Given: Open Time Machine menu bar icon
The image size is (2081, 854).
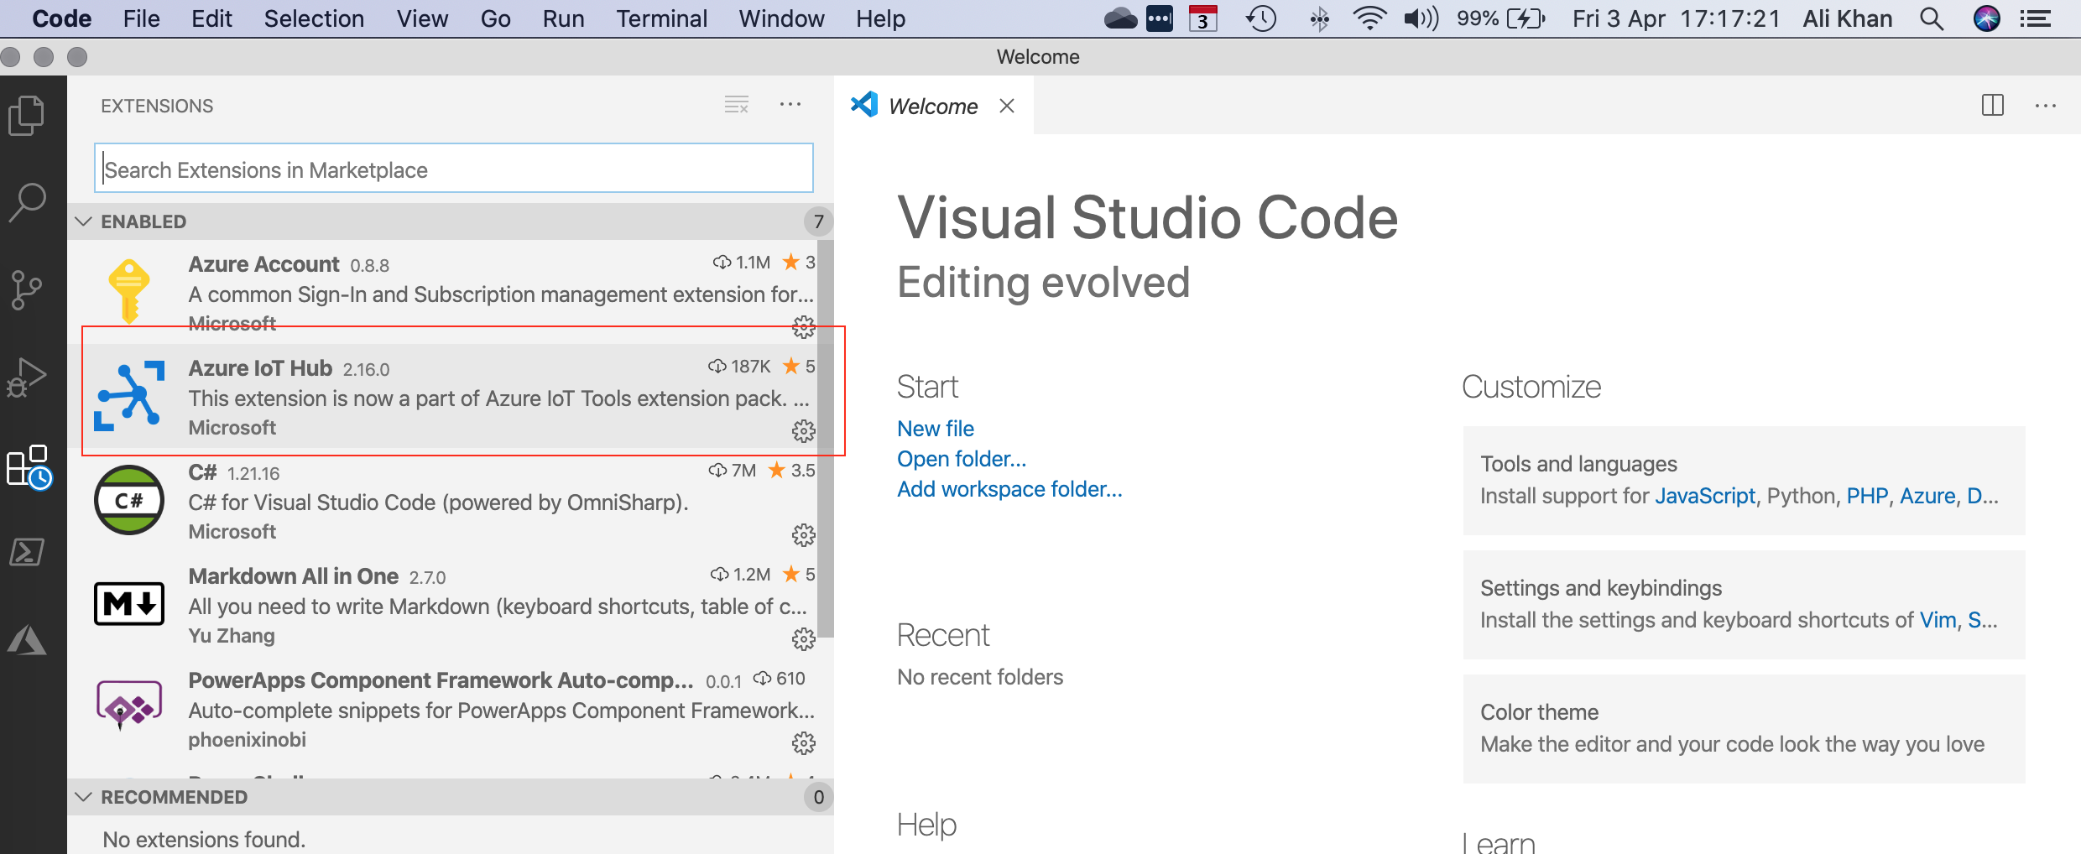Looking at the screenshot, I should coord(1261,18).
